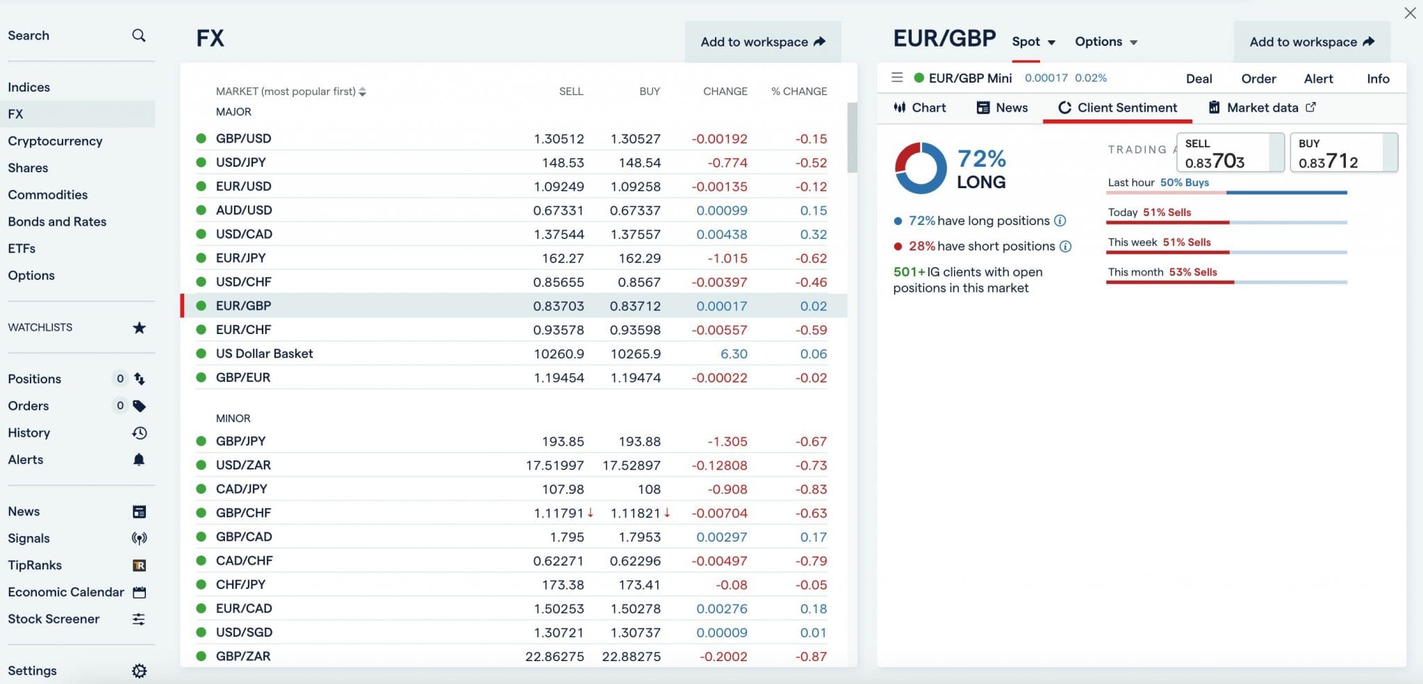Viewport: 1423px width, 684px height.
Task: Expand the Spot dropdown
Action: pyautogui.click(x=1033, y=42)
